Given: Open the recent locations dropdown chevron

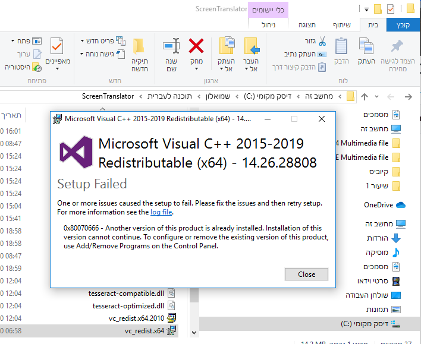Looking at the screenshot, I should 376,97.
